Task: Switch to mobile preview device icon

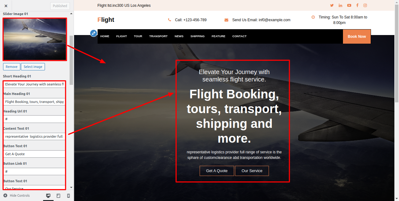Action: 68,196
